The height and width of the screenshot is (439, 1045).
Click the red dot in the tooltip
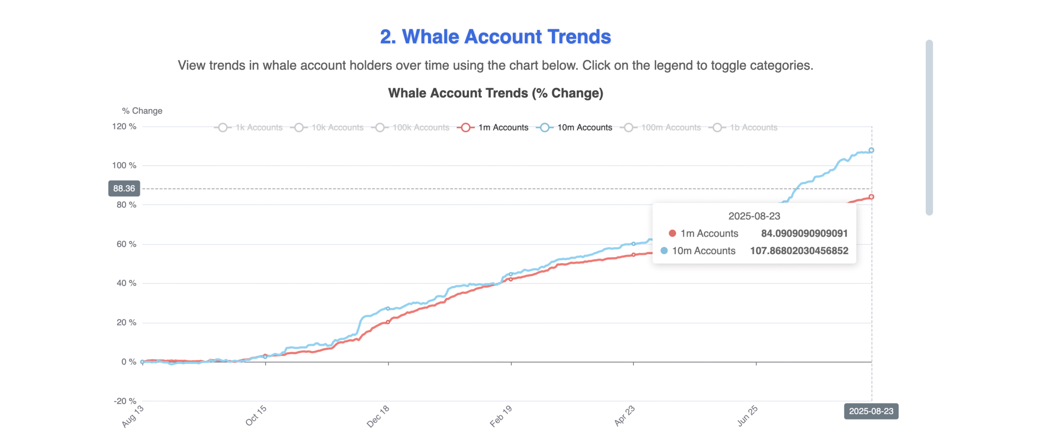pyautogui.click(x=671, y=233)
